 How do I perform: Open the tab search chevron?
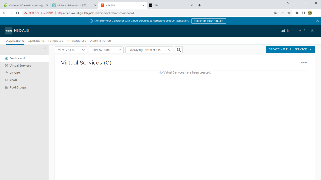288,3
